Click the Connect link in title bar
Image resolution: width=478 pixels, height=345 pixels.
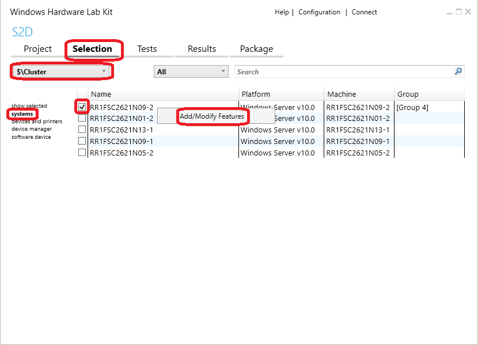click(x=364, y=12)
